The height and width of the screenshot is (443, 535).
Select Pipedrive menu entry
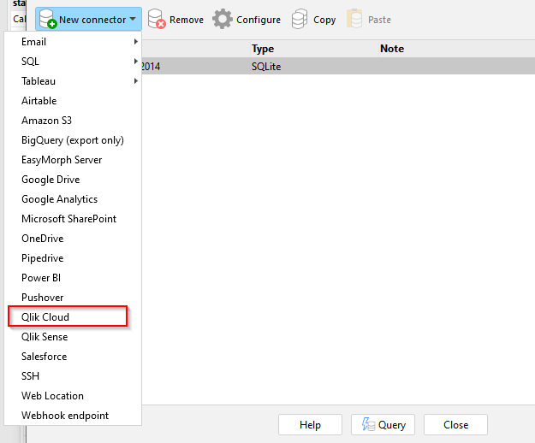pos(73,258)
